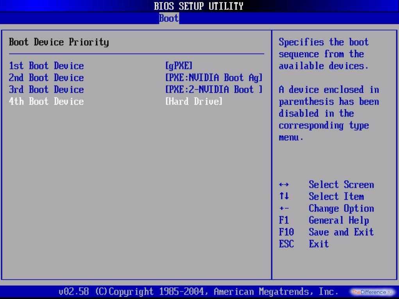399x299 pixels.
Task: Click the Save and Exit text
Action: pos(341,232)
